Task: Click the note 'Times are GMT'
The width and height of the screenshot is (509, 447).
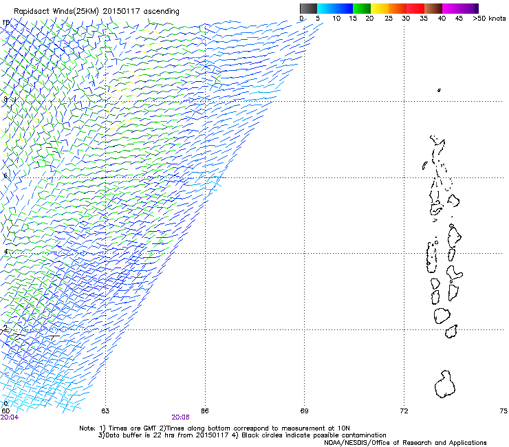Action: pos(133,428)
